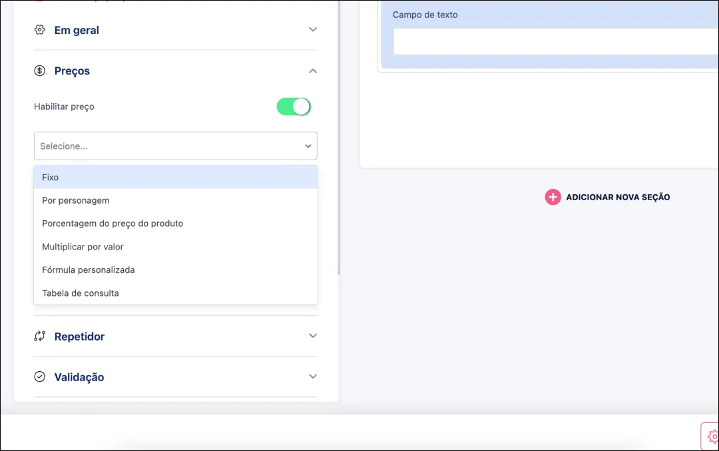Select the Tabela de consulta option
Viewport: 719px width, 451px height.
pos(175,293)
